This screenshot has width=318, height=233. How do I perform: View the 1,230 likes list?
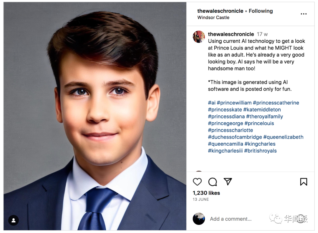(x=206, y=193)
